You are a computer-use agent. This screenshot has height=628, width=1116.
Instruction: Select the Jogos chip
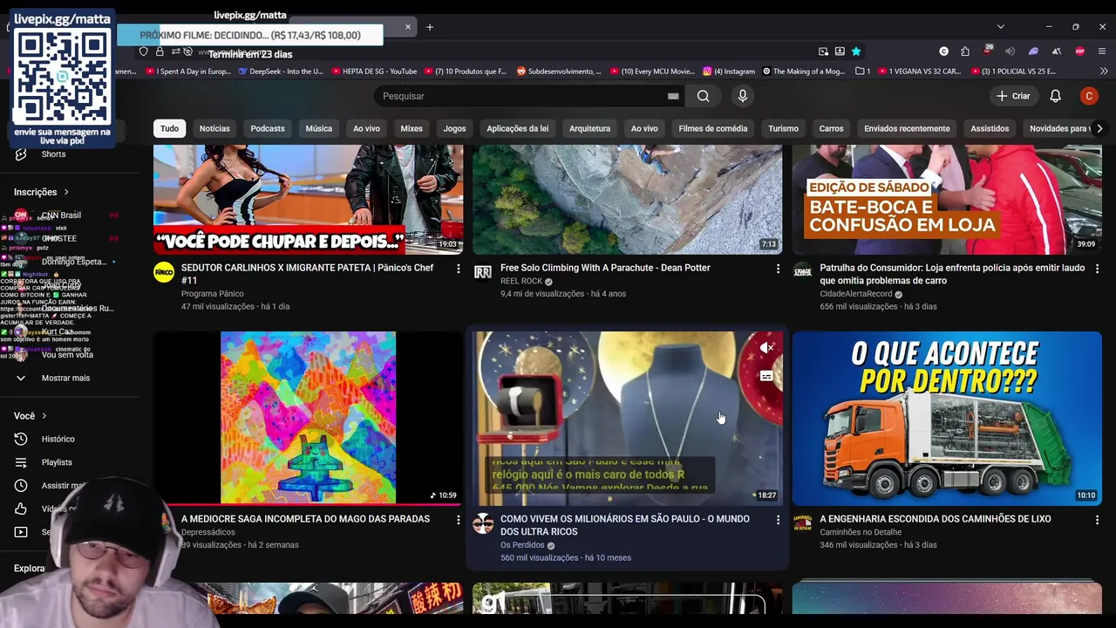(x=454, y=128)
